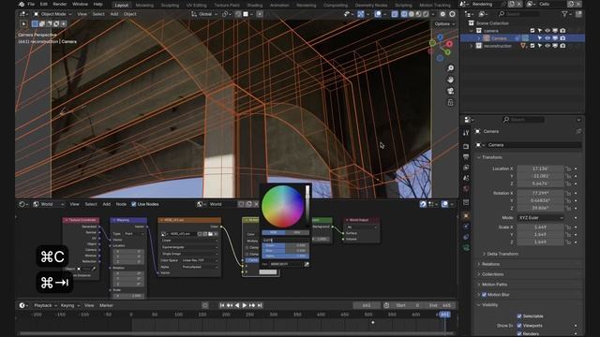Switch to the Modeling workspace tab
The width and height of the screenshot is (600, 337).
[144, 6]
